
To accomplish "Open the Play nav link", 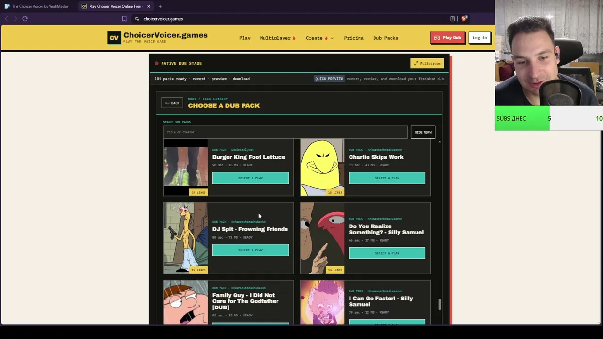I will click(x=245, y=38).
